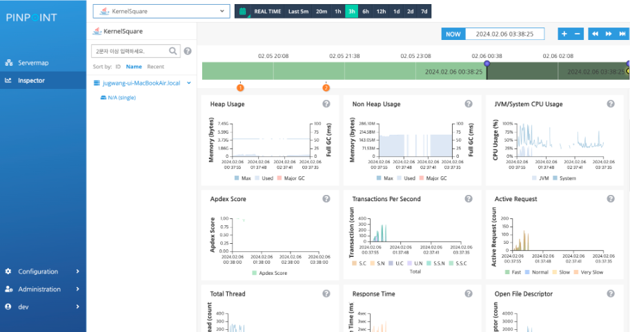The height and width of the screenshot is (332, 630).
Task: Select 1d time range
Action: click(x=397, y=11)
